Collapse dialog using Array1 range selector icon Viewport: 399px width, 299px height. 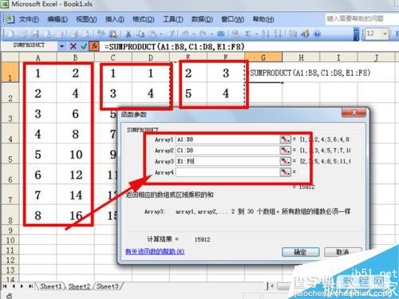point(285,140)
